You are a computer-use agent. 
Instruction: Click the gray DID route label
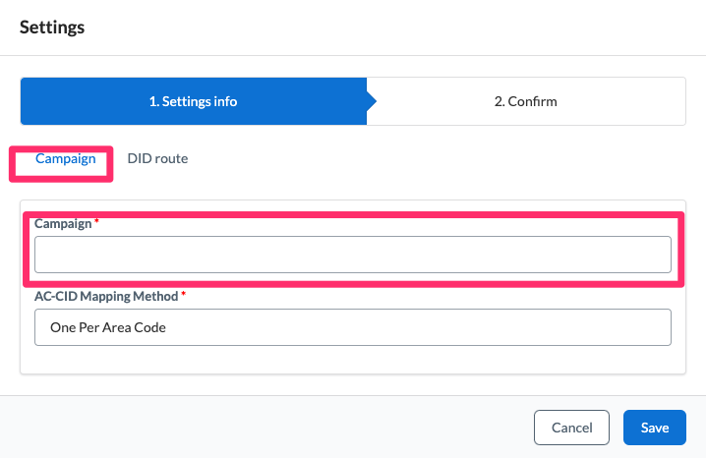tap(157, 159)
